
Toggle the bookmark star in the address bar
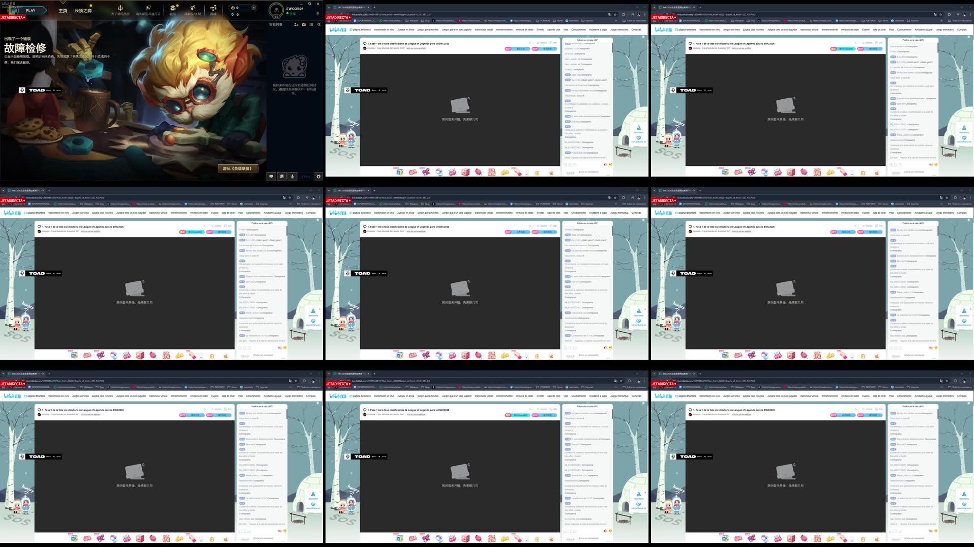pyautogui.click(x=614, y=14)
